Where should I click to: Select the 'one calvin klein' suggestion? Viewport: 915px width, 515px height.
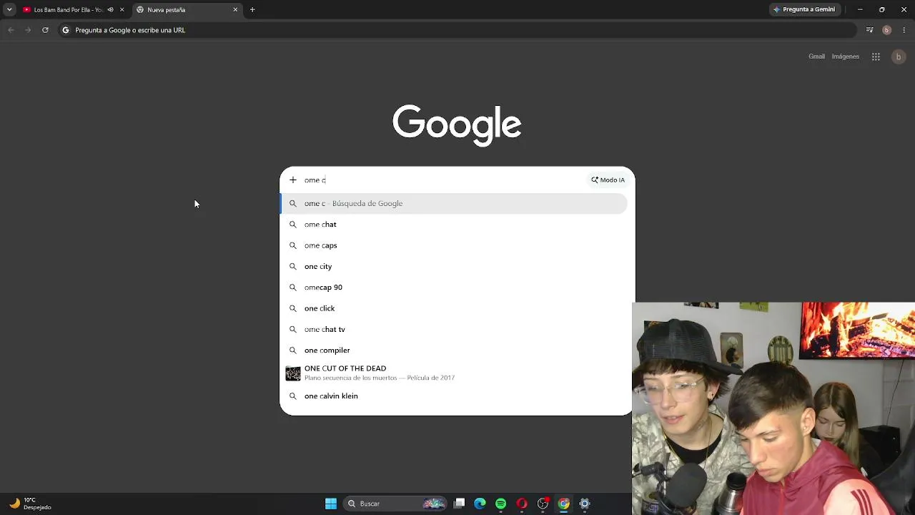pyautogui.click(x=453, y=396)
